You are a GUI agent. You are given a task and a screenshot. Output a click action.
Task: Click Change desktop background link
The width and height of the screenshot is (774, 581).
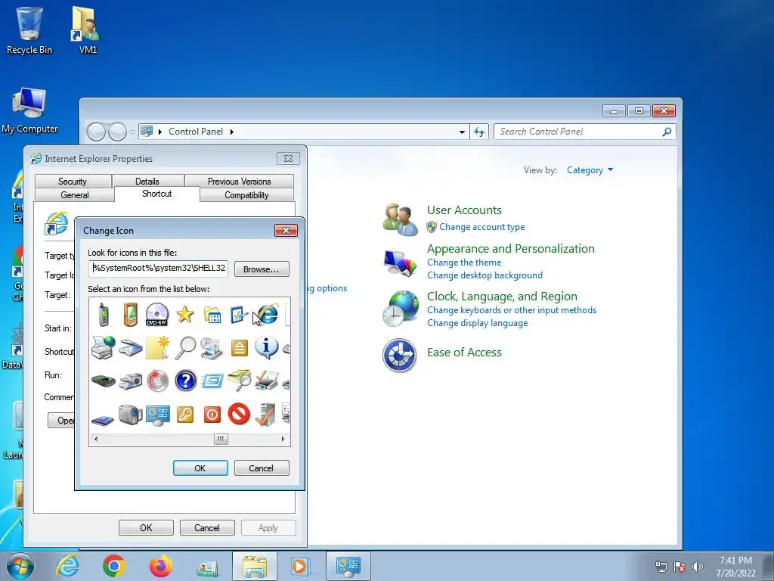point(485,275)
